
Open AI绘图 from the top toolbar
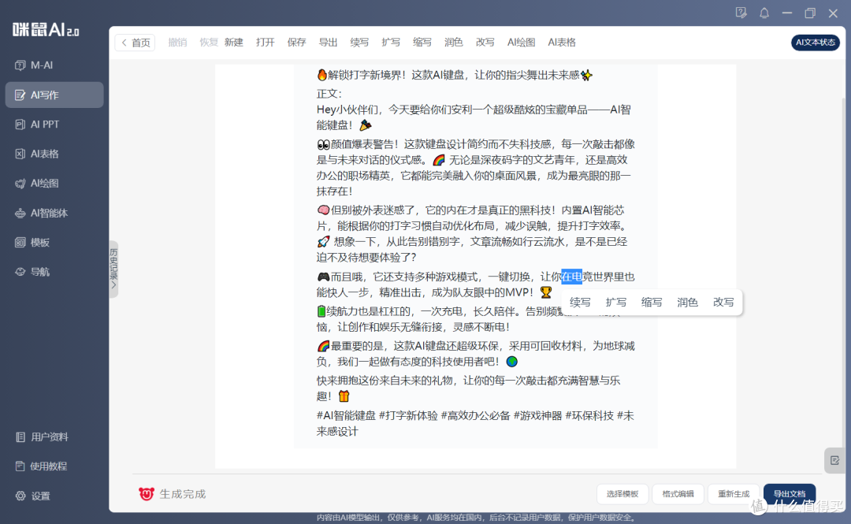coord(521,43)
